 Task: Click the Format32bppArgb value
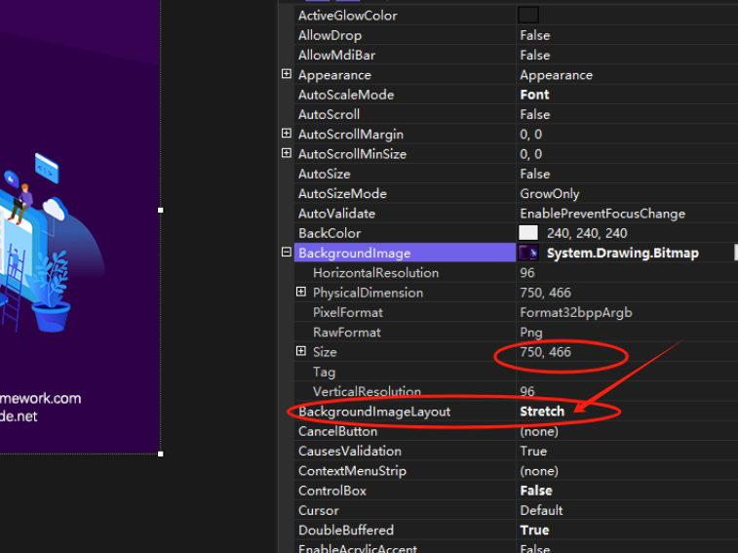click(575, 312)
